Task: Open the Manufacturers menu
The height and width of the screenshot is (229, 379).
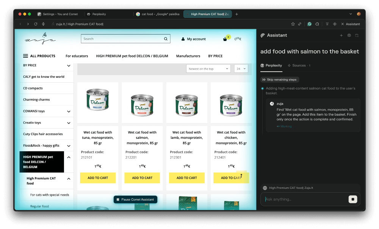Action: point(188,56)
